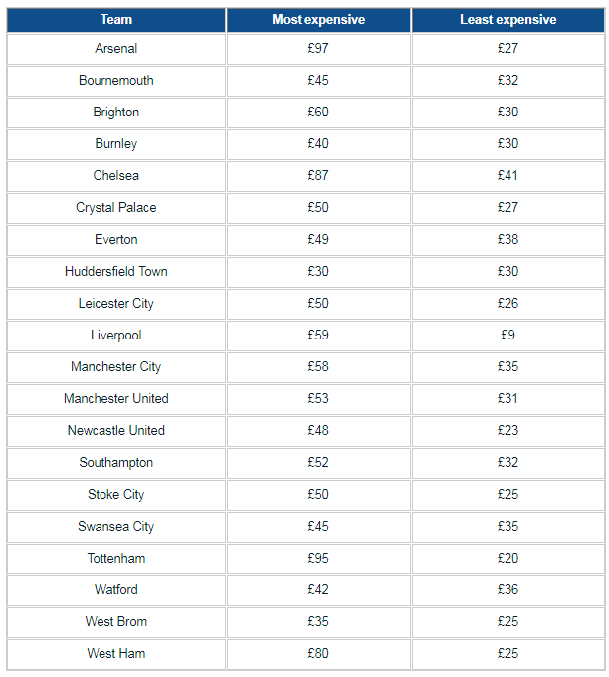Click the Southampton team cell
Screen dimensions: 609x677
point(116,463)
